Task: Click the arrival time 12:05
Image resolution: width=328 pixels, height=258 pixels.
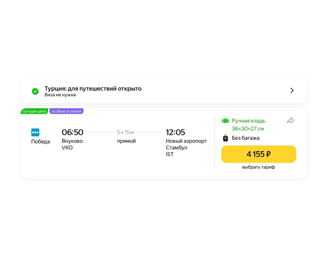Action: click(175, 132)
